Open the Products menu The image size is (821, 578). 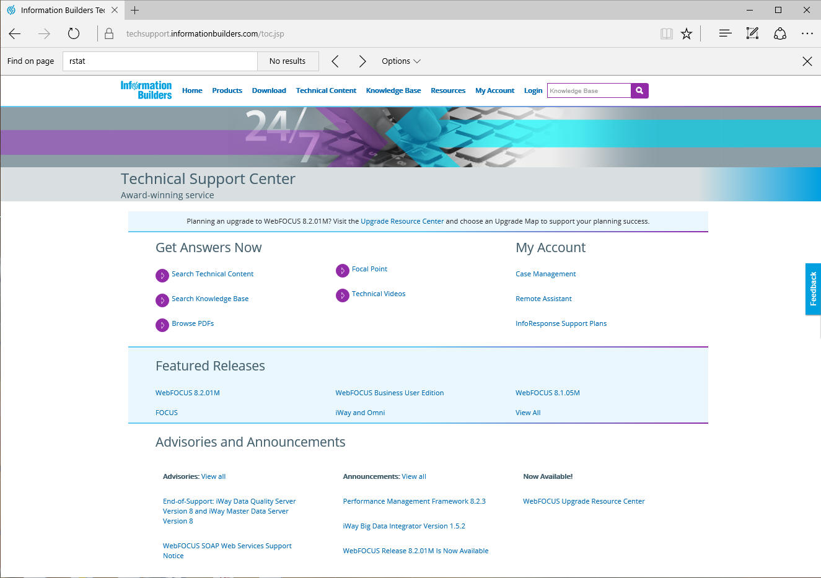click(227, 90)
